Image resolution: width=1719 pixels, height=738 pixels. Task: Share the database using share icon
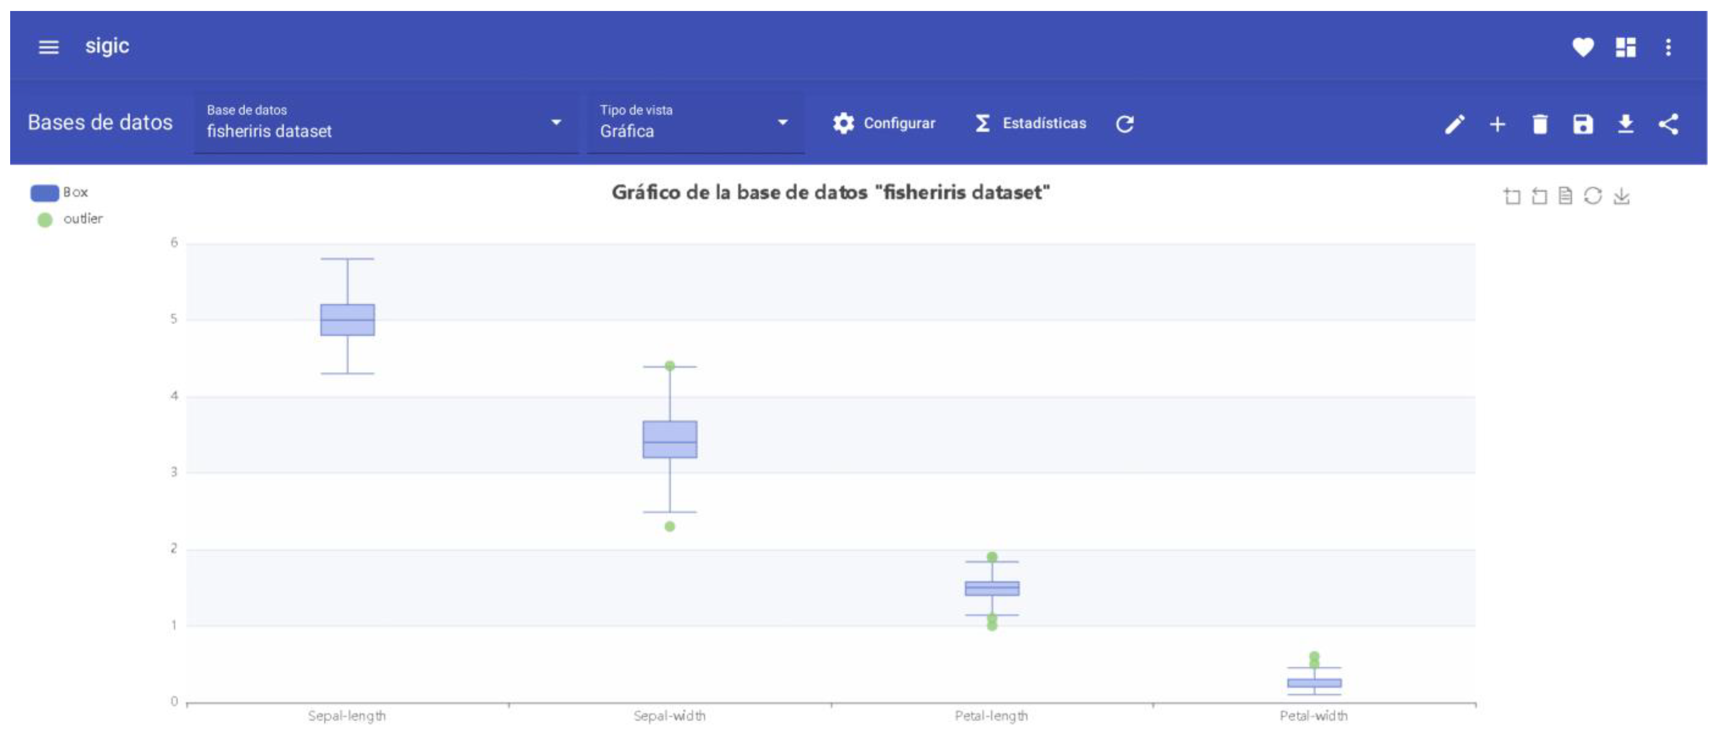point(1668,124)
